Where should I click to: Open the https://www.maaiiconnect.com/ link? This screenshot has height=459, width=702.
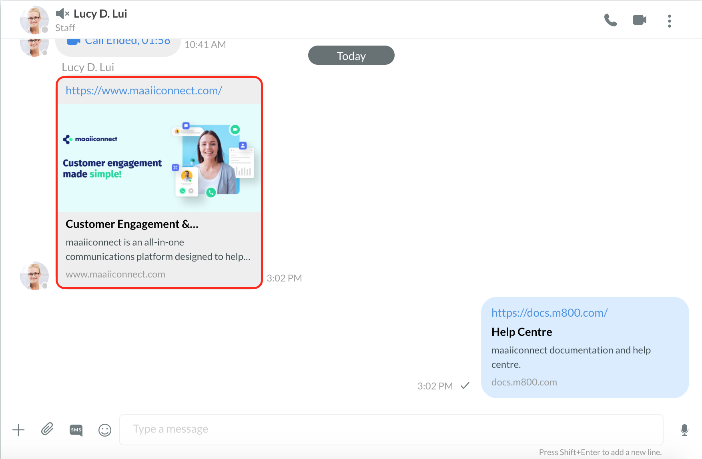[x=144, y=91]
